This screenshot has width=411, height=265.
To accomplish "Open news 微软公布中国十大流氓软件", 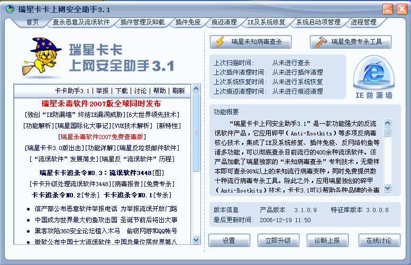I will click(x=106, y=242).
